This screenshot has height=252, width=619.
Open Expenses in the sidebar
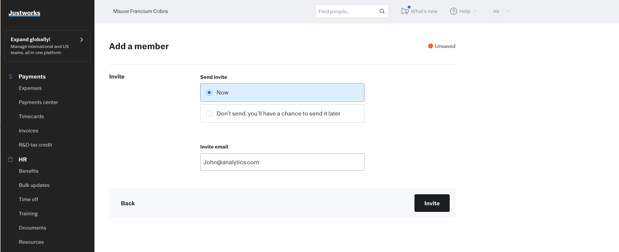[30, 88]
